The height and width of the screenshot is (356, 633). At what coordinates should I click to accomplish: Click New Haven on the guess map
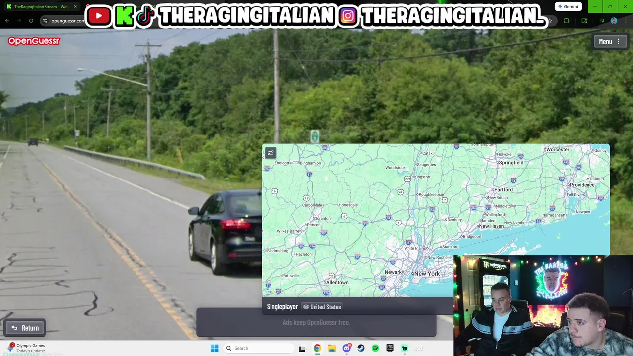click(491, 226)
